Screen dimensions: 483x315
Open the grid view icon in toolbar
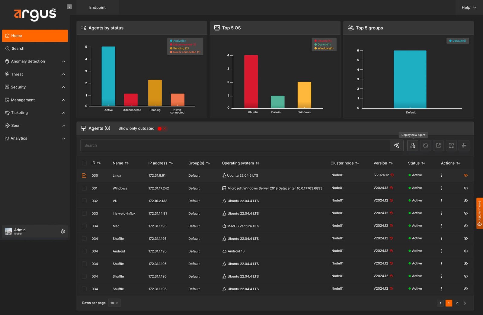(451, 146)
